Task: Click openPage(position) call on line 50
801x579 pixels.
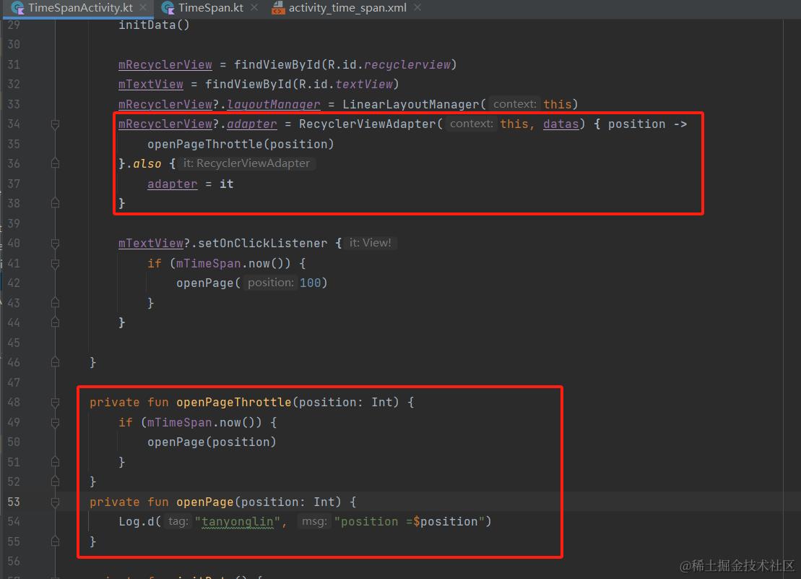Action: 212,442
